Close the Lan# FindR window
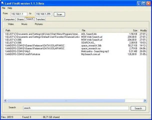 (x=148, y=3)
